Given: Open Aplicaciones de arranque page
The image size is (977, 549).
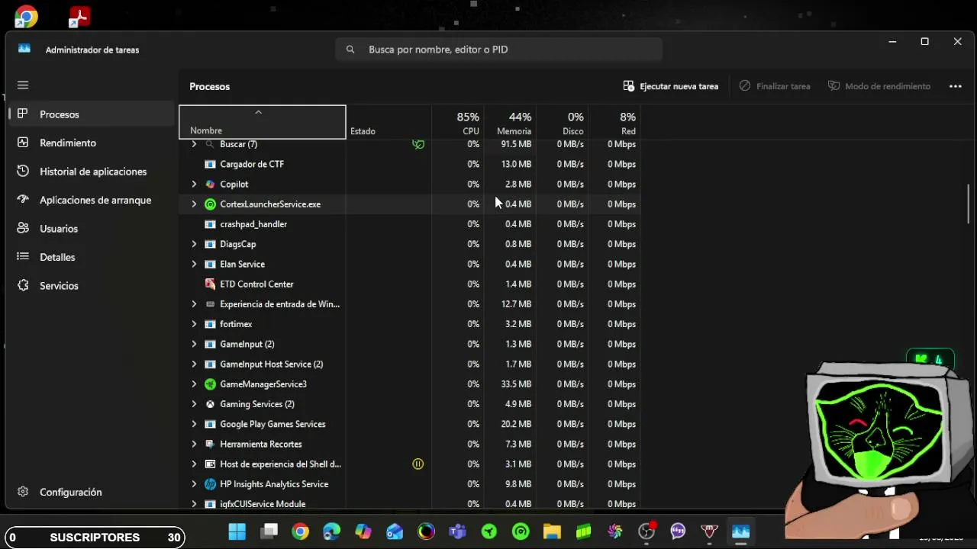Looking at the screenshot, I should (92, 200).
